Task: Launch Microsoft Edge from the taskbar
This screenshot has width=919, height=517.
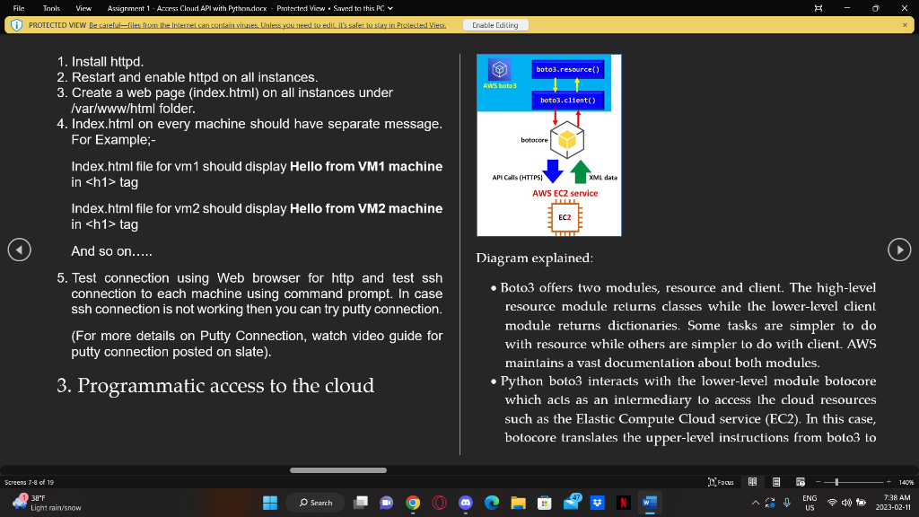Action: 492,503
